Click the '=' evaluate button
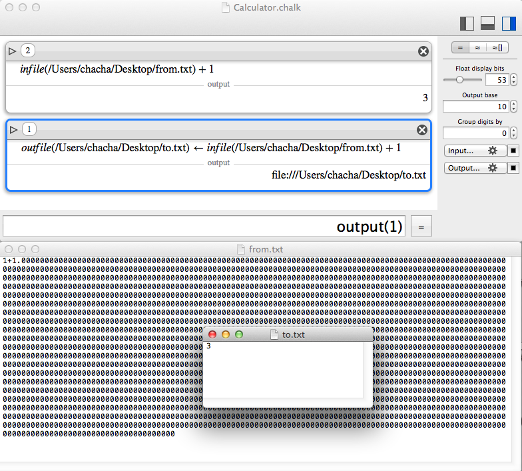 [421, 227]
